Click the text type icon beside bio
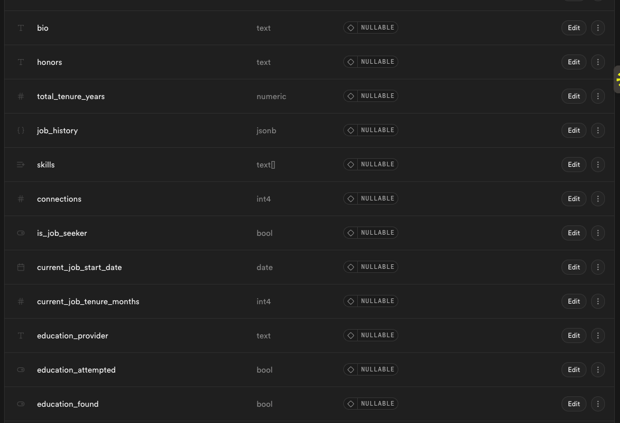This screenshot has width=620, height=423. pos(21,28)
